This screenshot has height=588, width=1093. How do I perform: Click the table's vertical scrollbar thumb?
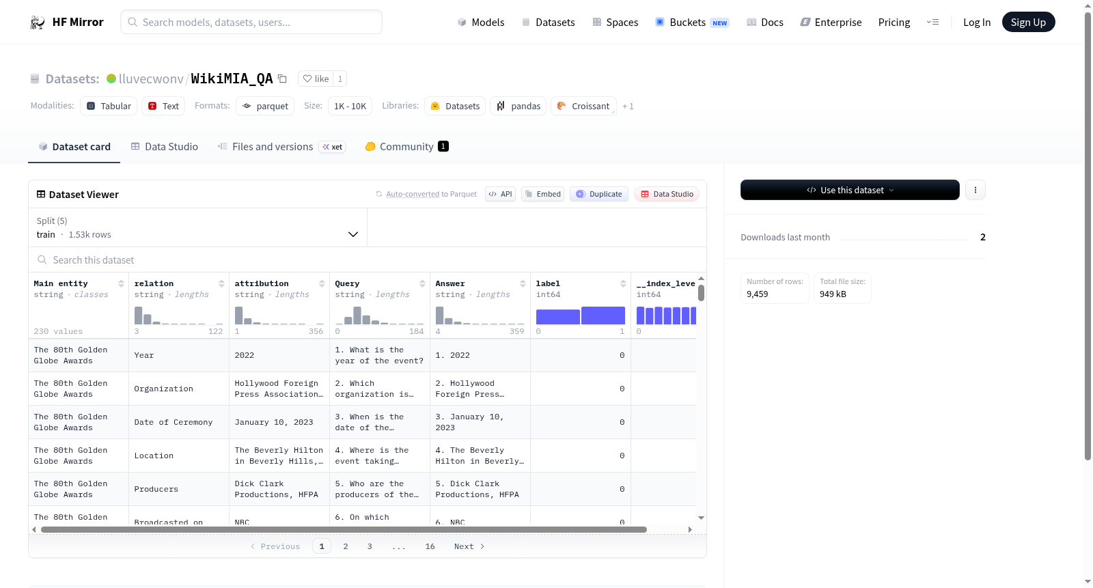tap(701, 293)
